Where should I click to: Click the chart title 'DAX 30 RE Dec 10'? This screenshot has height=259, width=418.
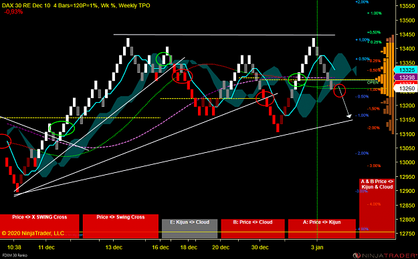[x=26, y=5]
